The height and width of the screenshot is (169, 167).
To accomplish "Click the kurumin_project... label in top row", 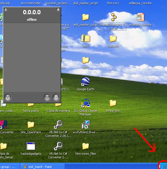I will click(x=58, y=3).
